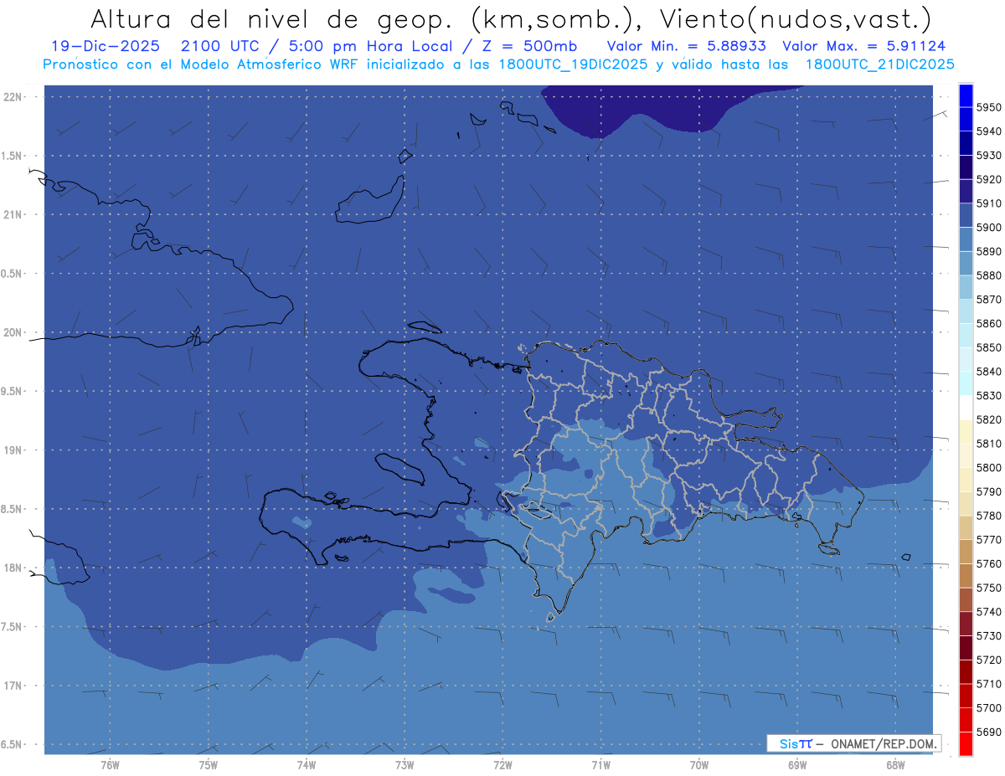Click the '5920' value on the color scale
This screenshot has height=776, width=1005.
988,179
